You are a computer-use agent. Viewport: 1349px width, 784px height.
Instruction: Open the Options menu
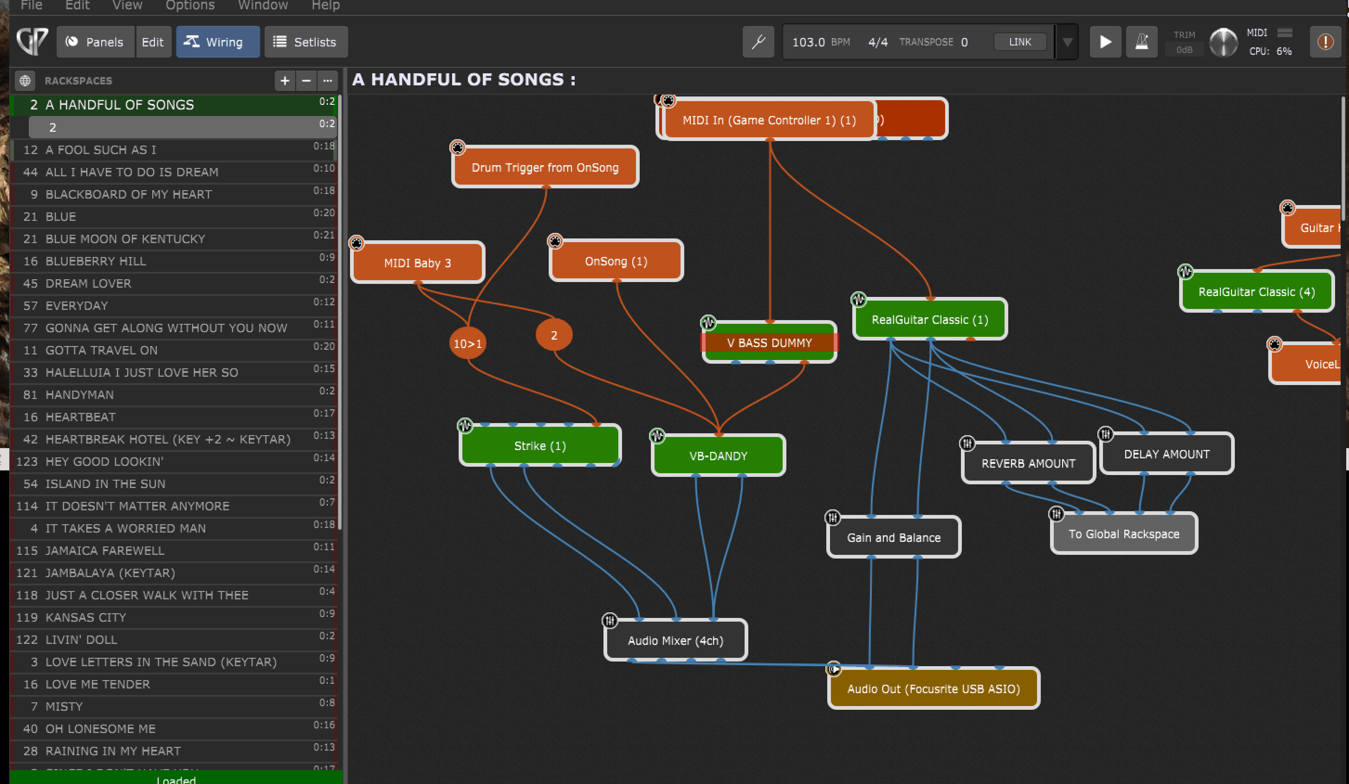pyautogui.click(x=190, y=6)
